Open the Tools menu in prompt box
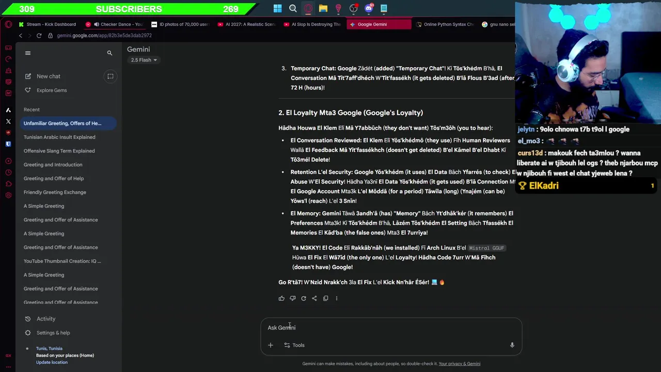The image size is (661, 372). (x=294, y=345)
